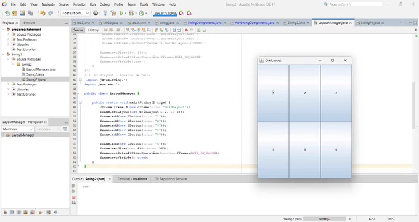This screenshot has width=419, height=222.
Task: Toggle the red Start Macro Recording icon
Action: (186, 30)
